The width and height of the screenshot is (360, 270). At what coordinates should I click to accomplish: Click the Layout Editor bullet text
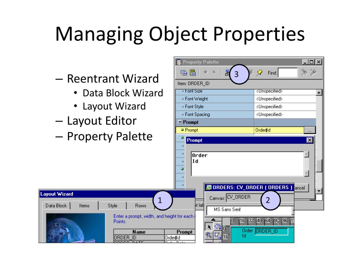(x=102, y=121)
